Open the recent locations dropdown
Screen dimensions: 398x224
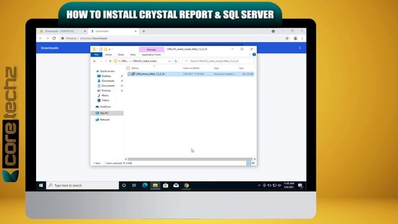(x=106, y=61)
